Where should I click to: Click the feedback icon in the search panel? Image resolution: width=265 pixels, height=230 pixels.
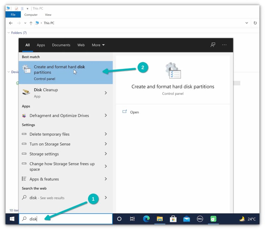(213, 45)
